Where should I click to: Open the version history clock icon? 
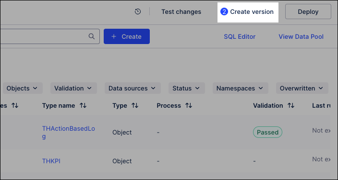[138, 11]
